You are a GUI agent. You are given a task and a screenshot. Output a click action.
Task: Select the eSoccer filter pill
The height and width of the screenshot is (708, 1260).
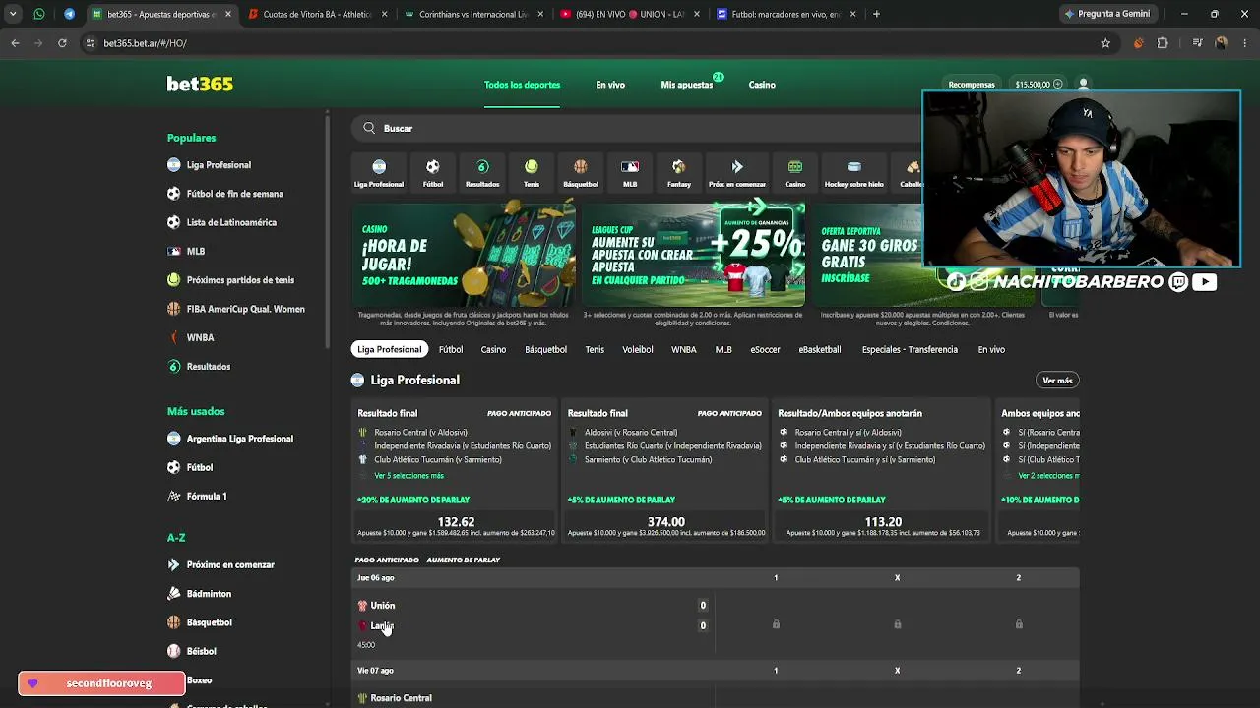tap(765, 349)
